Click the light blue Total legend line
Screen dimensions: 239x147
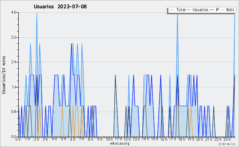click(172, 10)
